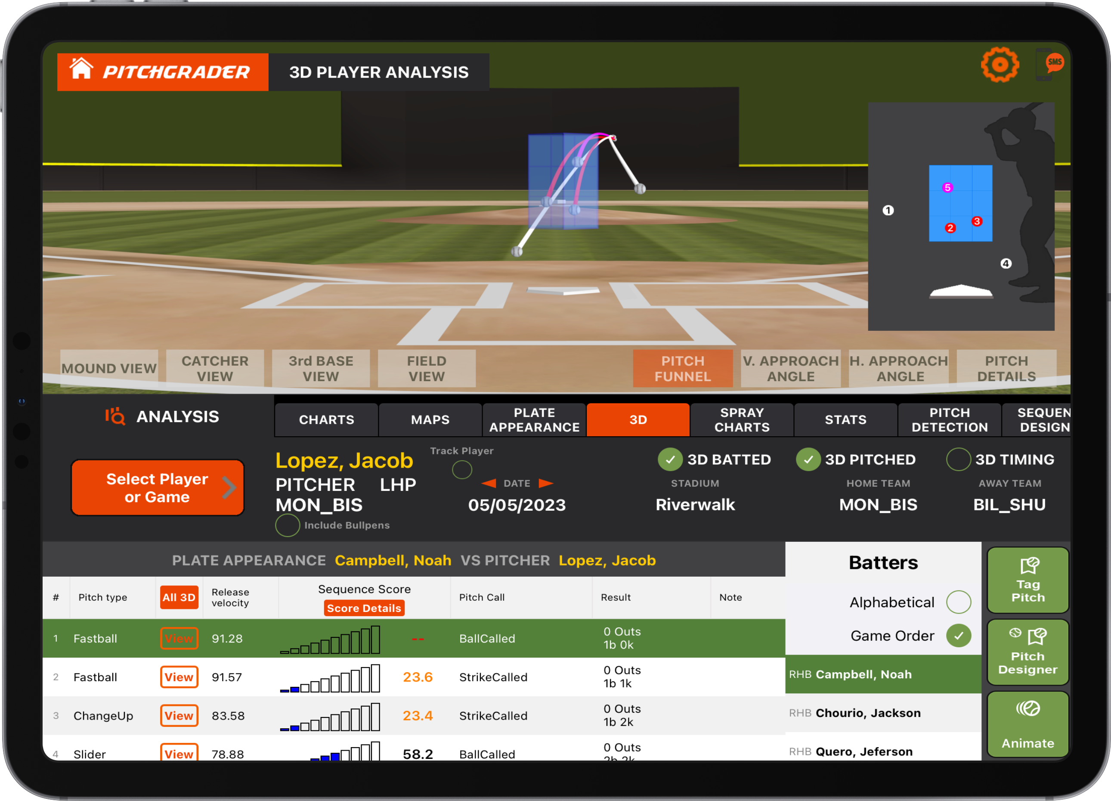Switch to the Stats tab
Screen dimensions: 1111x801
[845, 419]
